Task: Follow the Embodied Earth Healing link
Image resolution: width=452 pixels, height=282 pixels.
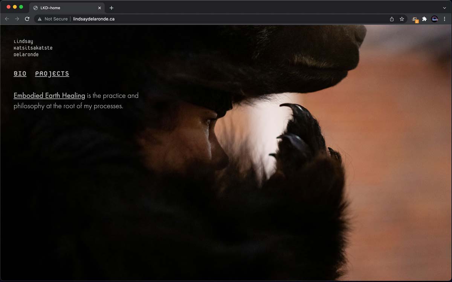Action: [x=49, y=96]
